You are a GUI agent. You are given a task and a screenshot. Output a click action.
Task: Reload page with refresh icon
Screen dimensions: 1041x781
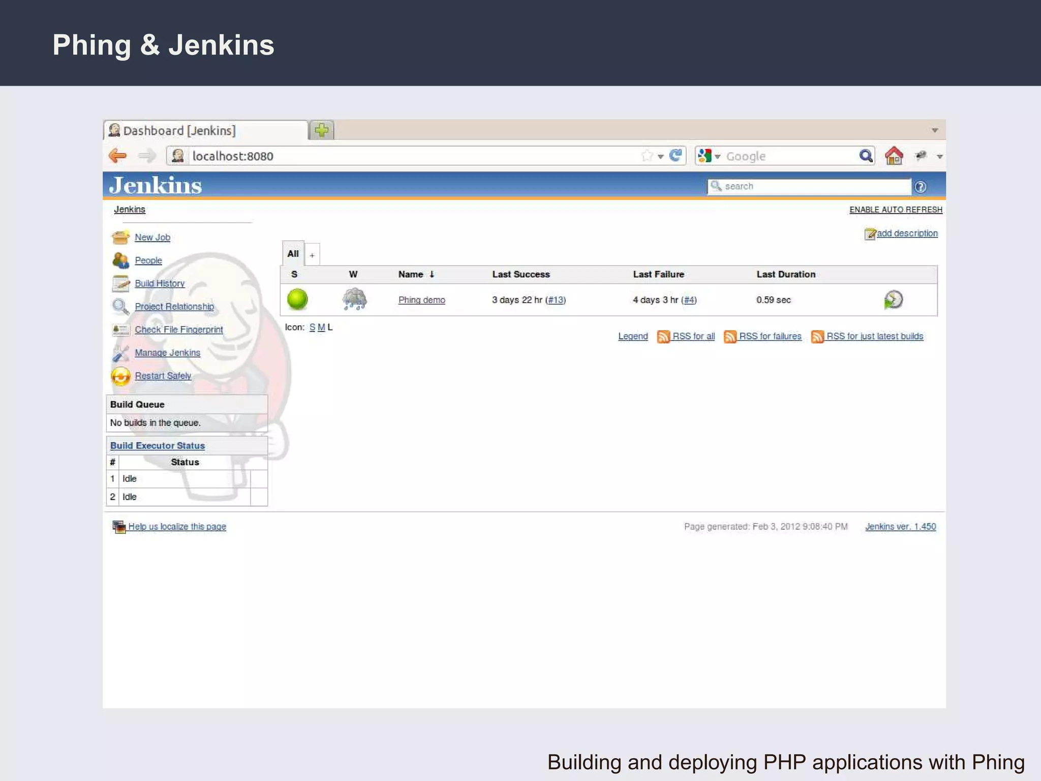click(676, 156)
